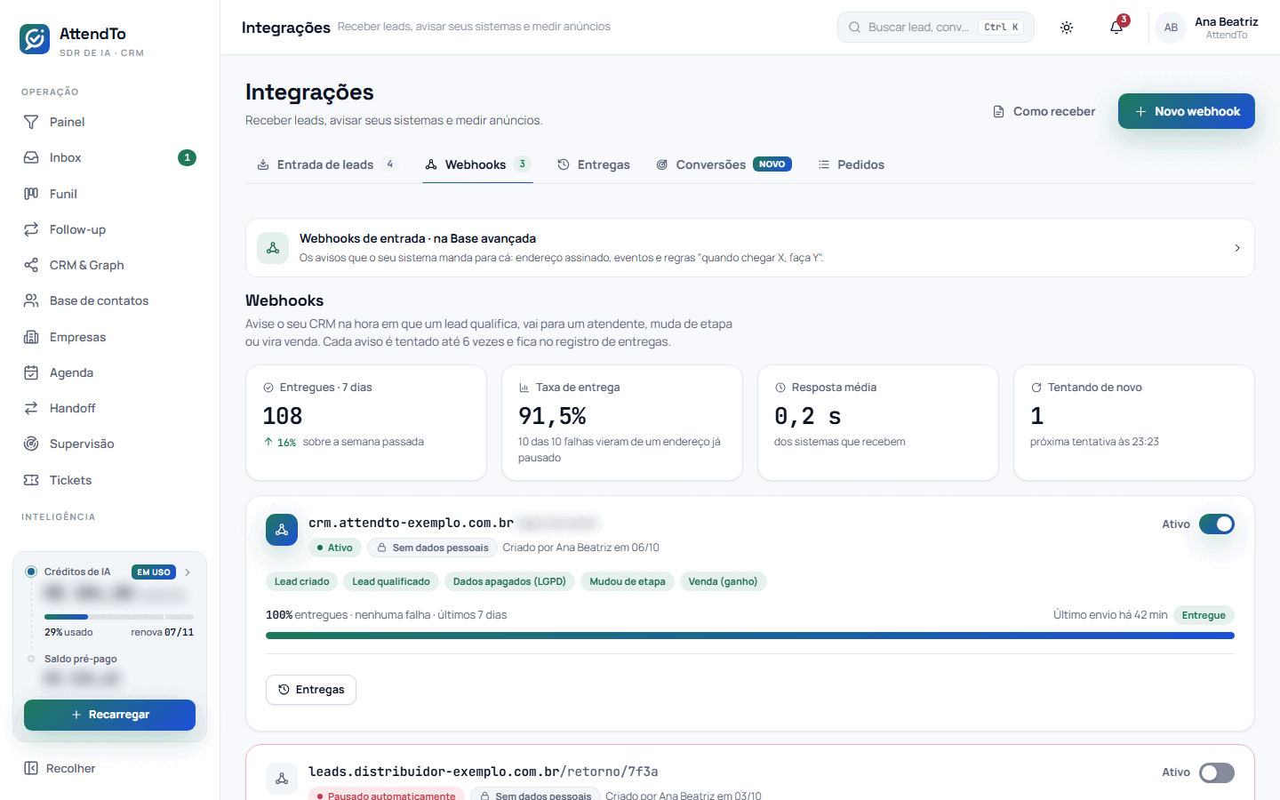The image size is (1280, 800).
Task: Click the Novo webhook button
Action: (x=1187, y=111)
